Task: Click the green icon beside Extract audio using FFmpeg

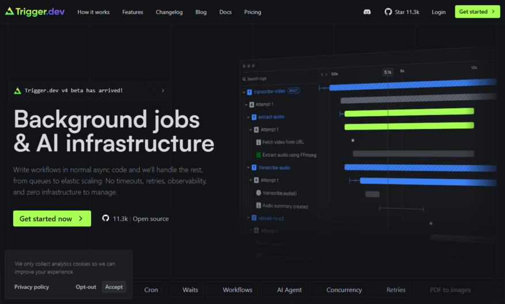Action: click(259, 155)
